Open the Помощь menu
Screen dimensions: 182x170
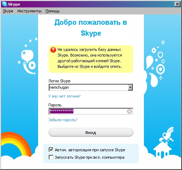(53, 11)
